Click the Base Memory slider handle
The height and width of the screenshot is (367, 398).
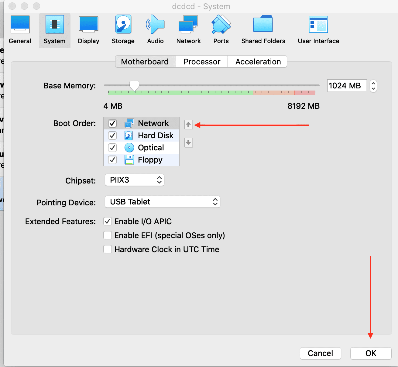click(x=134, y=86)
